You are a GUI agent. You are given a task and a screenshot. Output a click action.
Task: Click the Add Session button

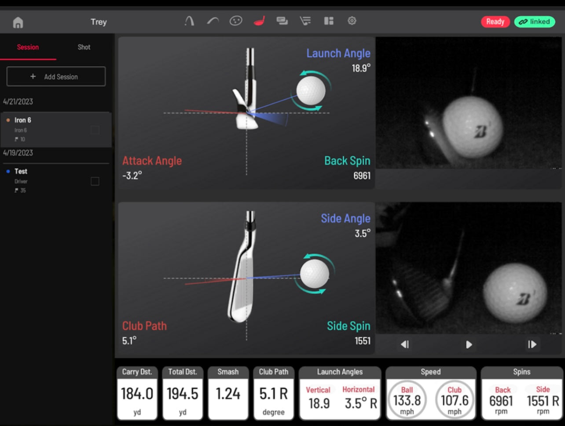click(56, 76)
